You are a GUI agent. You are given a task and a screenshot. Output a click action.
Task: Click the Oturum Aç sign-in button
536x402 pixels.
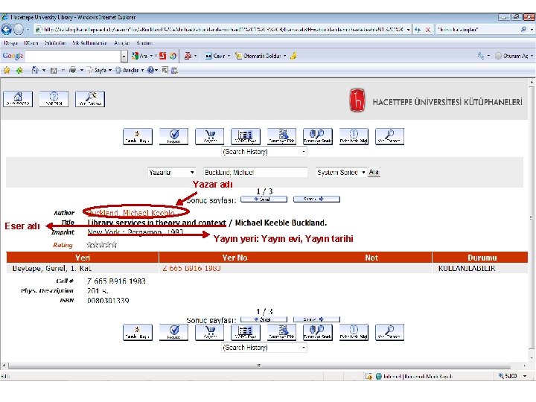click(511, 56)
